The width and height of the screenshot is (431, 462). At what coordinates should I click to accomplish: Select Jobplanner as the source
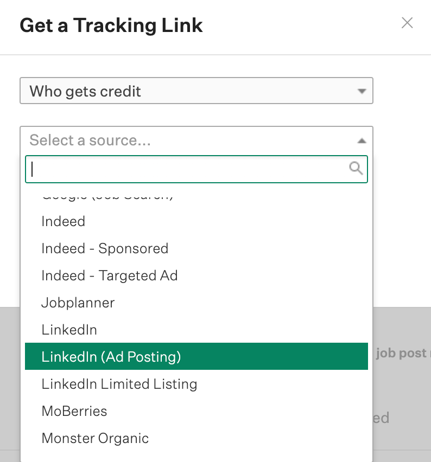(197, 303)
